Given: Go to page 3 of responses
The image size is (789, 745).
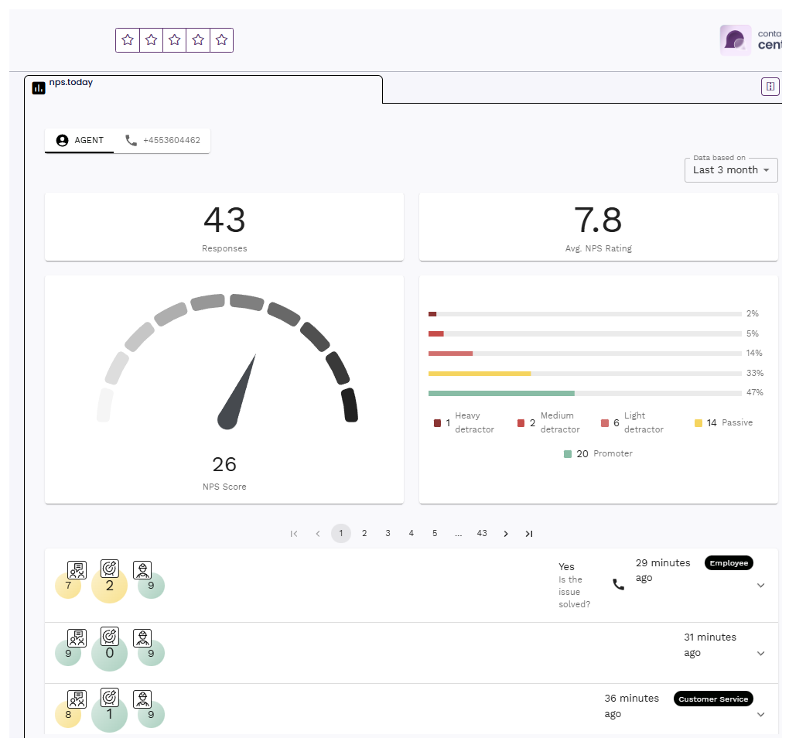Looking at the screenshot, I should pos(388,534).
